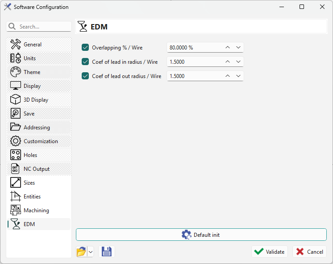
Task: Uncheck the Overlapping % / Wire checkbox
Action: (x=85, y=47)
